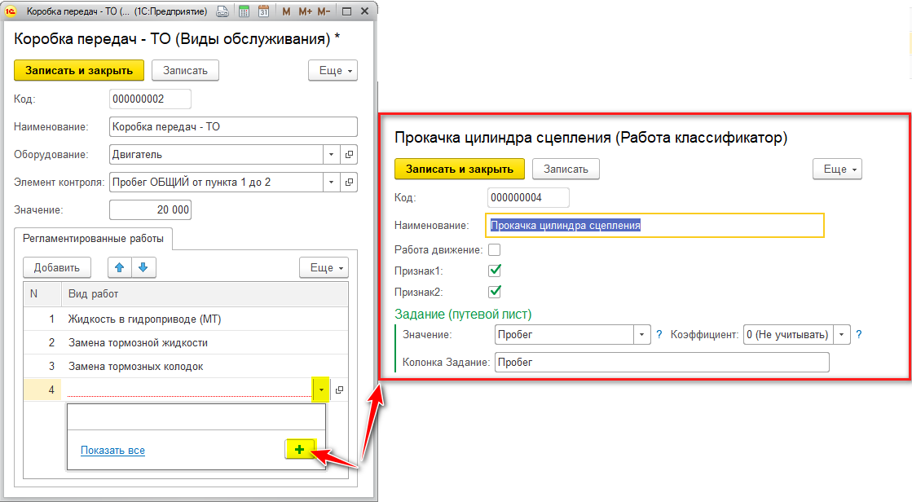Screen dimensions: 912x502
Task: Select the Регламентированные работы tab
Action: (x=93, y=239)
